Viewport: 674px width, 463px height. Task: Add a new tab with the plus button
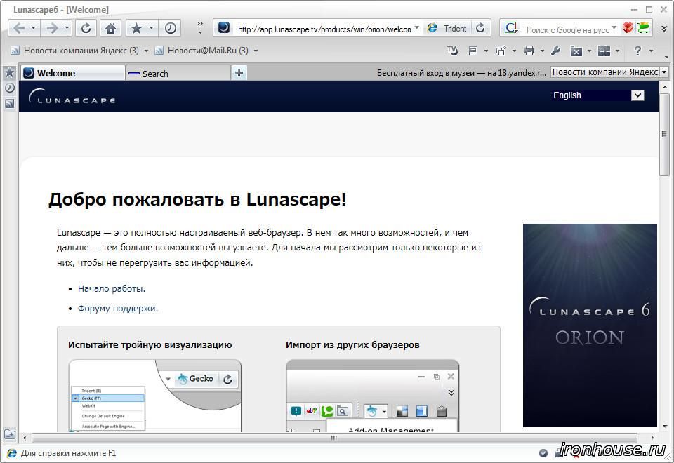239,72
